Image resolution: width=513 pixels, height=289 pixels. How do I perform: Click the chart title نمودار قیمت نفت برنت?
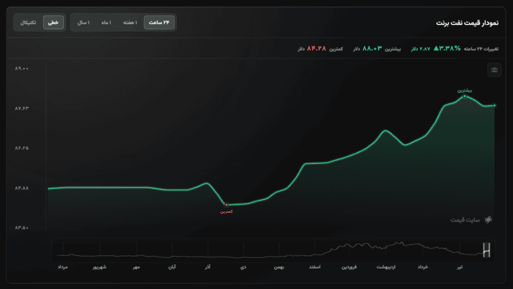(467, 23)
